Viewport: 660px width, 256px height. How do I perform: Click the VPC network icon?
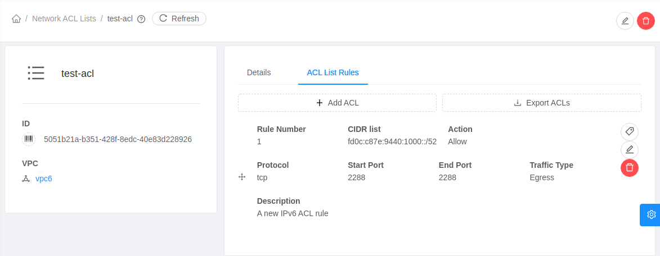pos(26,179)
